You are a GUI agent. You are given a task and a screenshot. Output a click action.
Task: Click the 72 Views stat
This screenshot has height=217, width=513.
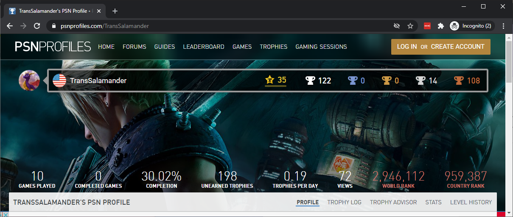pyautogui.click(x=345, y=180)
